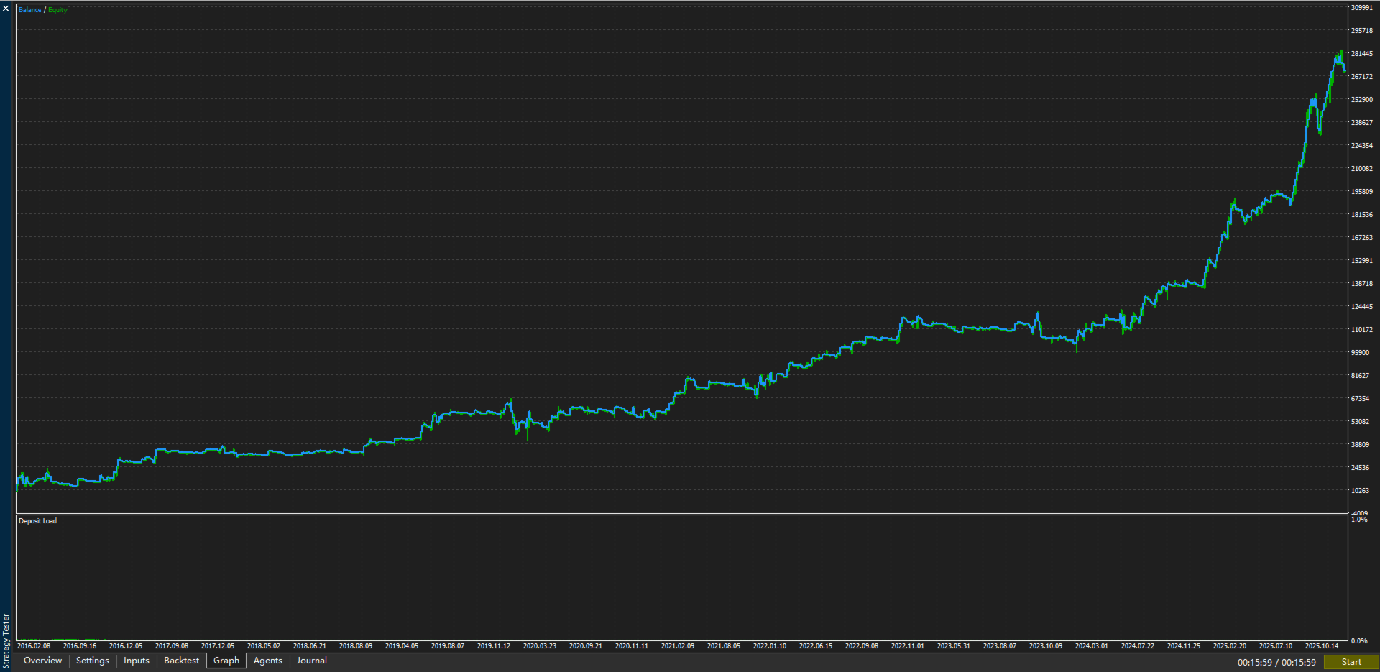The image size is (1380, 672).
Task: Open the Agents tab
Action: pyautogui.click(x=268, y=661)
